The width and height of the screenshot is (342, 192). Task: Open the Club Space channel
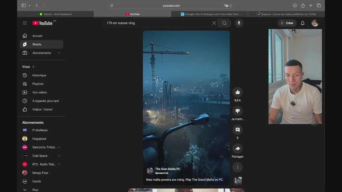coord(41,156)
